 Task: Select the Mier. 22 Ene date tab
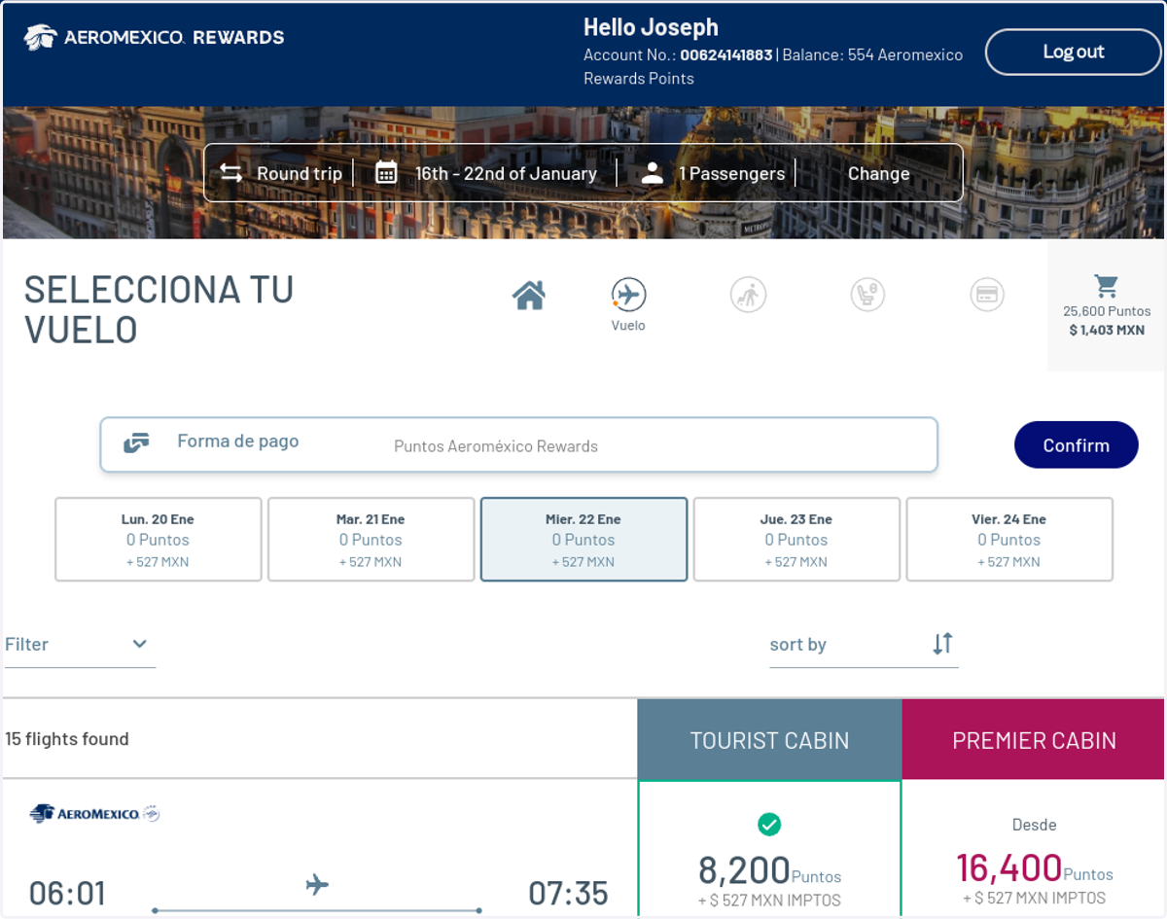click(x=583, y=540)
